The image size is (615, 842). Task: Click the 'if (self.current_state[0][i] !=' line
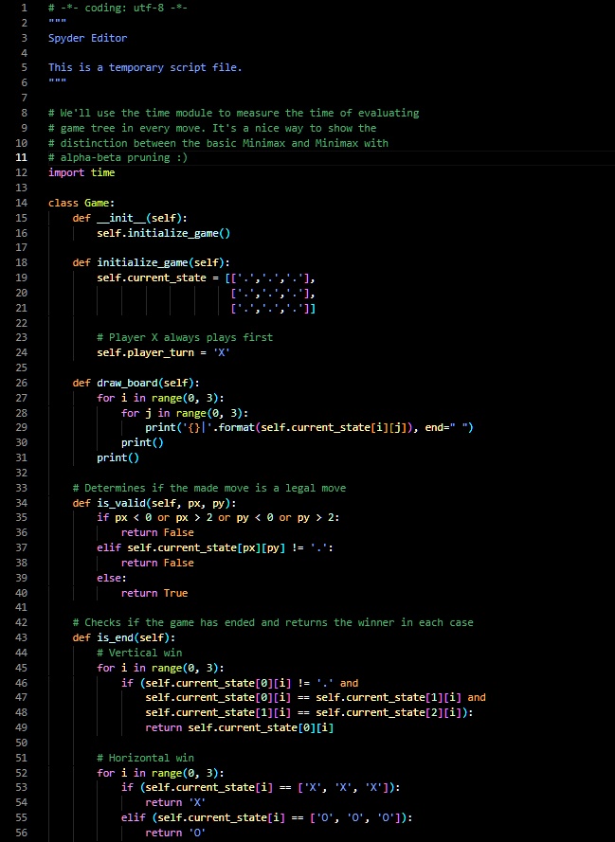coord(240,683)
